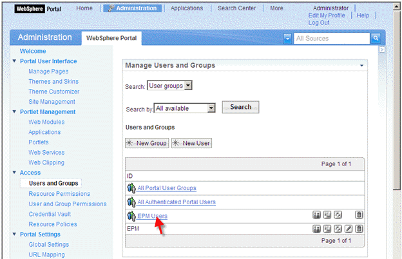Open Web Services in sidebar

click(46, 152)
